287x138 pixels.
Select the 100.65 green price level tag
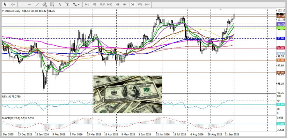[281, 28]
